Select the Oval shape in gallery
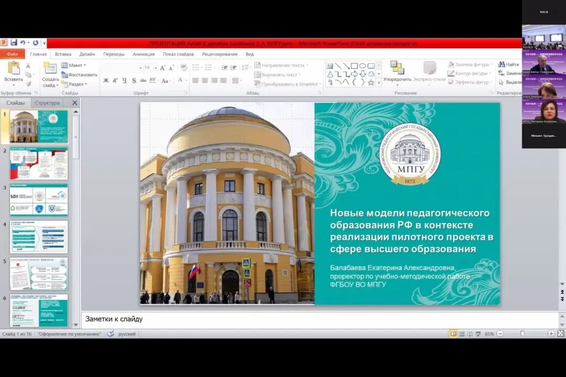This screenshot has width=566, height=377. tap(363, 65)
